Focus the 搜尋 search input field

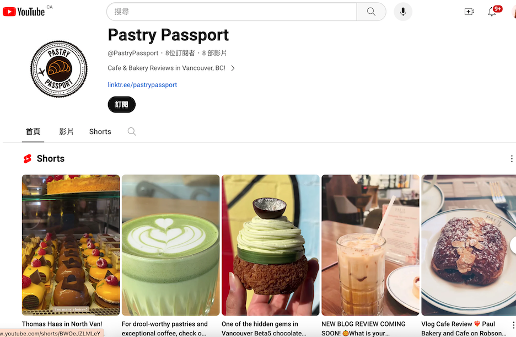tap(232, 12)
